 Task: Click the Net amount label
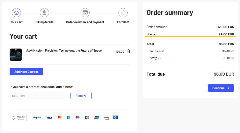[157, 51]
